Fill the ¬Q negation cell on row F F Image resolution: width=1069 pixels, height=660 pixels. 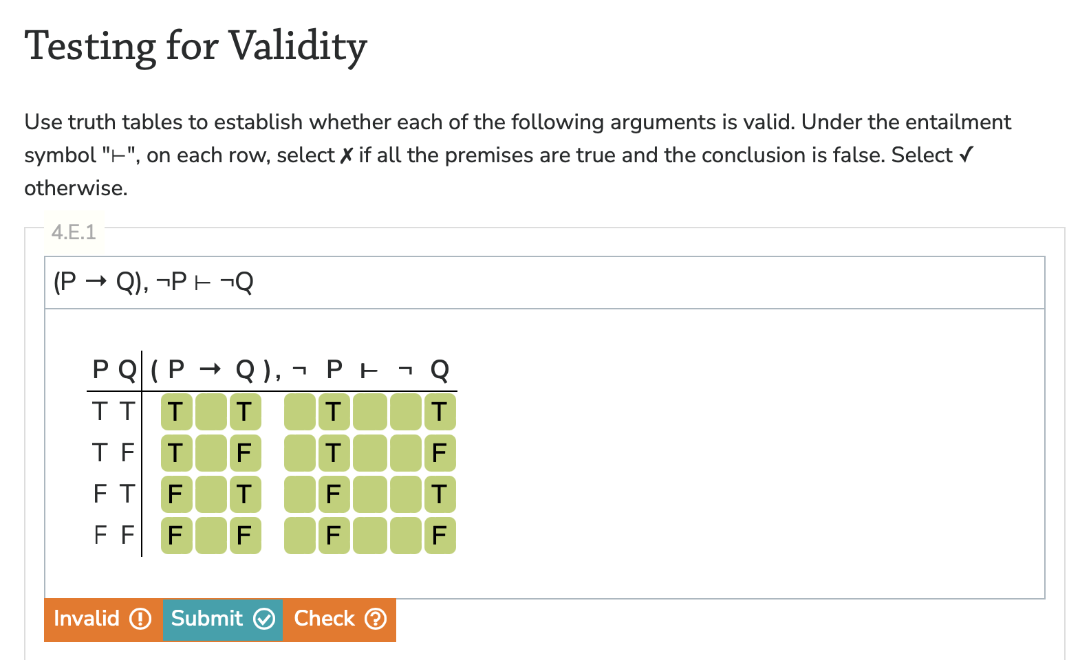point(404,535)
